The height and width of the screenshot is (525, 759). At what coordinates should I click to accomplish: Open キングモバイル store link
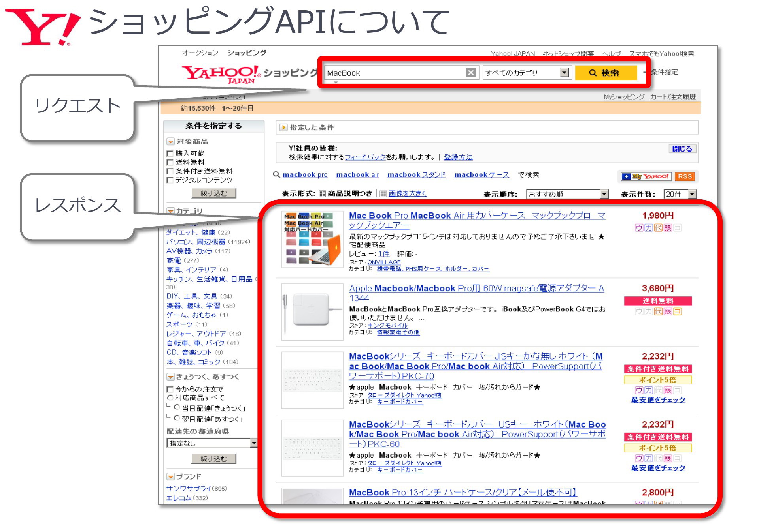coord(387,325)
